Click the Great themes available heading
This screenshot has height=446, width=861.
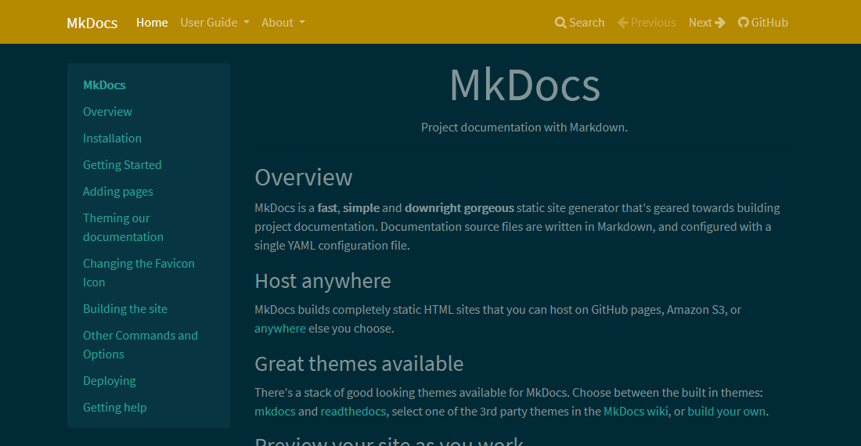tap(359, 364)
